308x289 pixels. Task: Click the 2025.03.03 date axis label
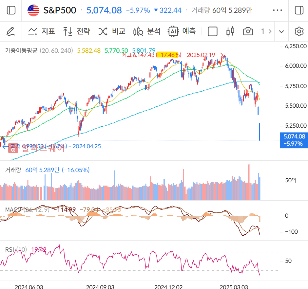pos(234,287)
